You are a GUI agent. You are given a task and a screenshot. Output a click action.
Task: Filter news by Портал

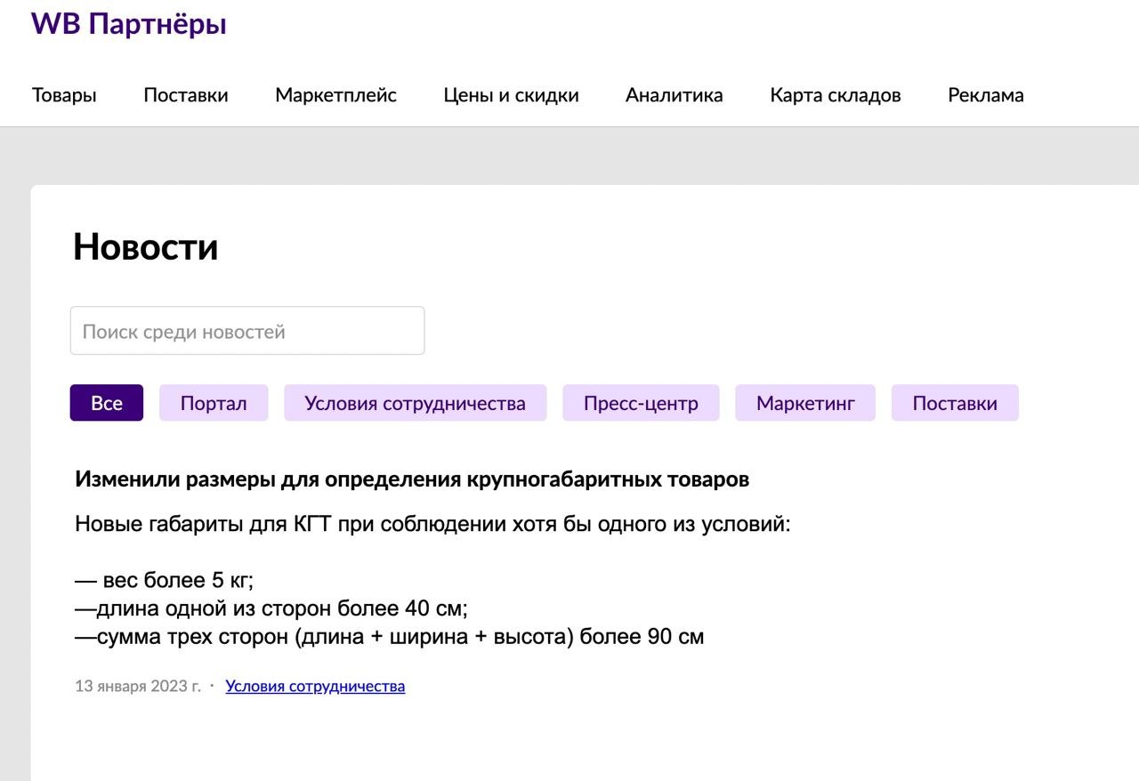click(x=214, y=403)
